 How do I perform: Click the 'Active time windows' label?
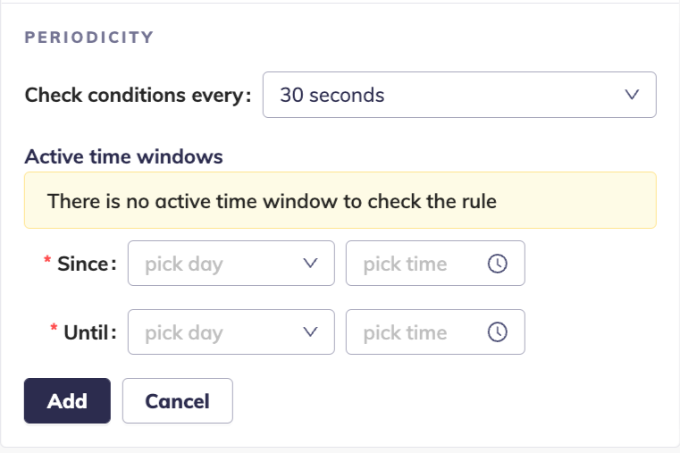pyautogui.click(x=123, y=156)
